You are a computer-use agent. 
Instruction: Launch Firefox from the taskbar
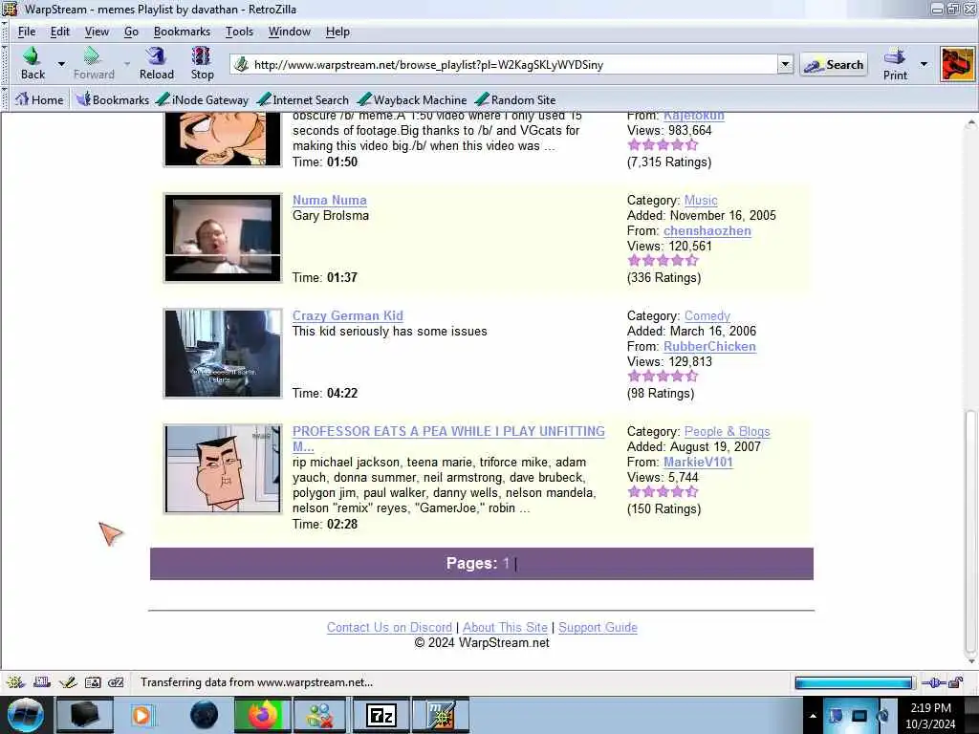pyautogui.click(x=263, y=715)
